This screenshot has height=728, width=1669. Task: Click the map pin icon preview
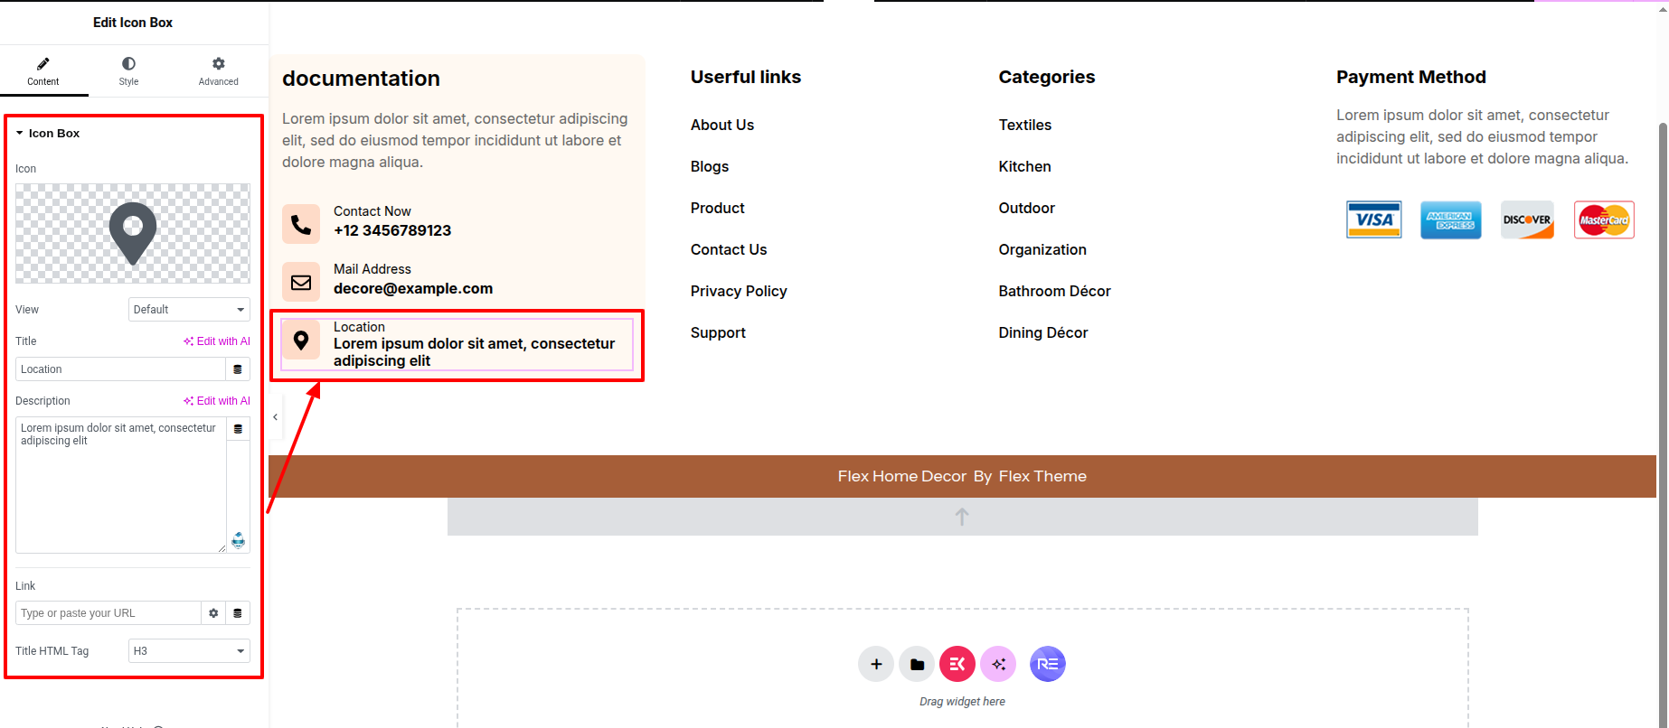coord(133,234)
